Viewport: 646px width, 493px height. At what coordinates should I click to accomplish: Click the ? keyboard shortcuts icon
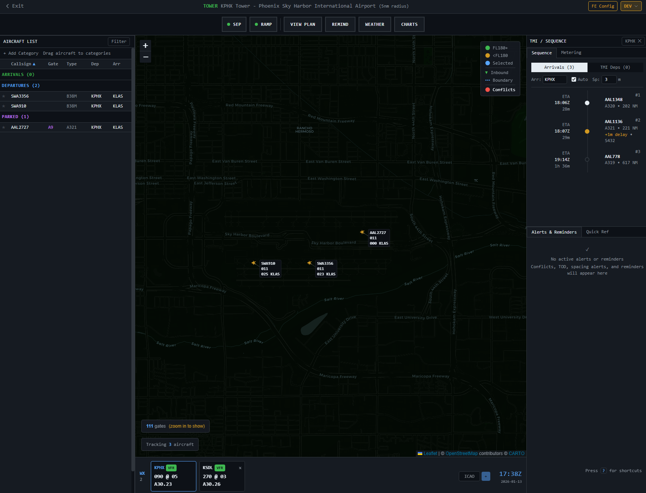(603, 471)
